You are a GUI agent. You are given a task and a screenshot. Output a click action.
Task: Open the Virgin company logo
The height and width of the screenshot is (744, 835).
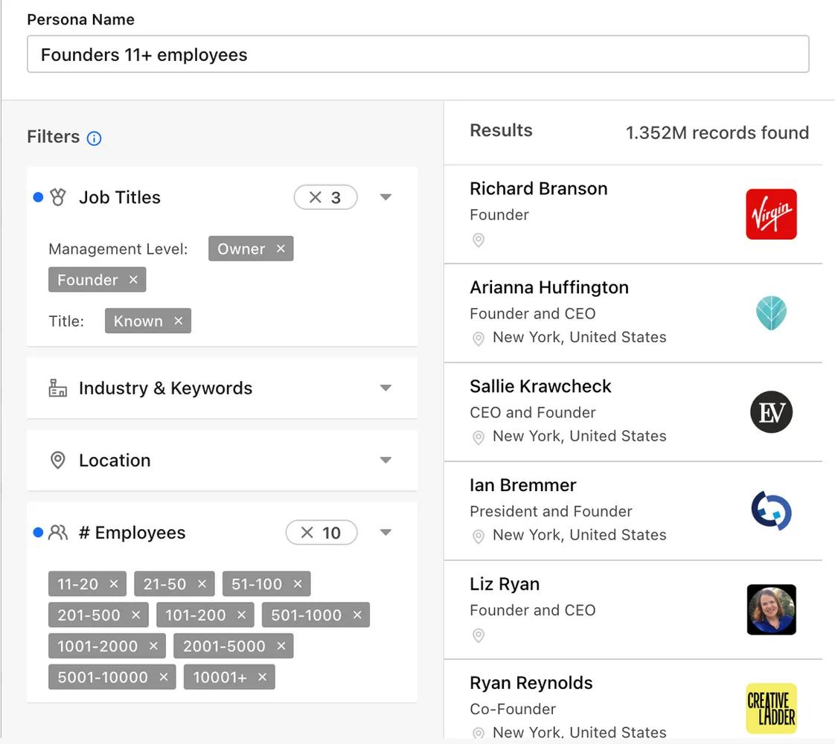coord(771,214)
